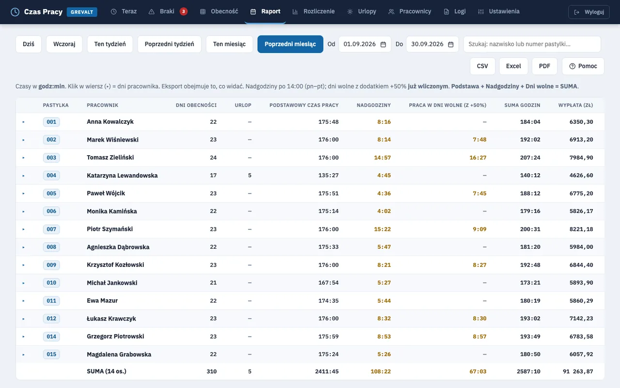Export report as CSV

(482, 66)
